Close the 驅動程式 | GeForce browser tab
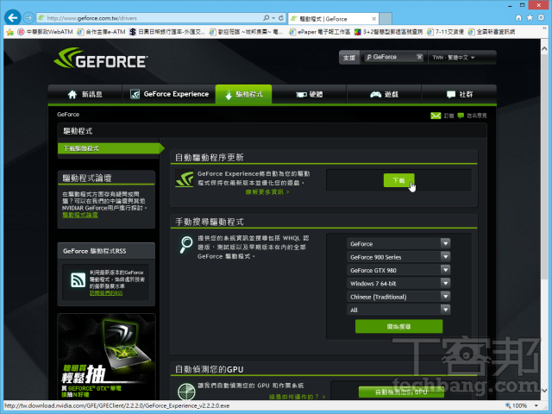Viewport: 552px width, 414px height. pyautogui.click(x=373, y=19)
